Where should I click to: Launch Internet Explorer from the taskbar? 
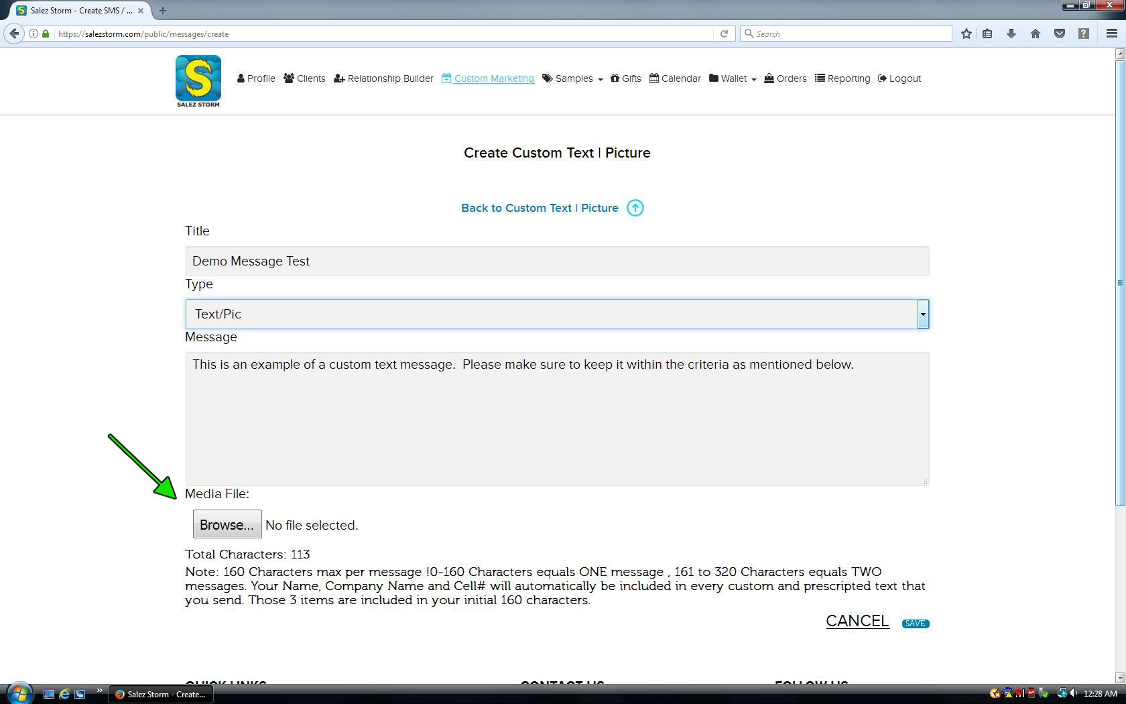point(64,694)
